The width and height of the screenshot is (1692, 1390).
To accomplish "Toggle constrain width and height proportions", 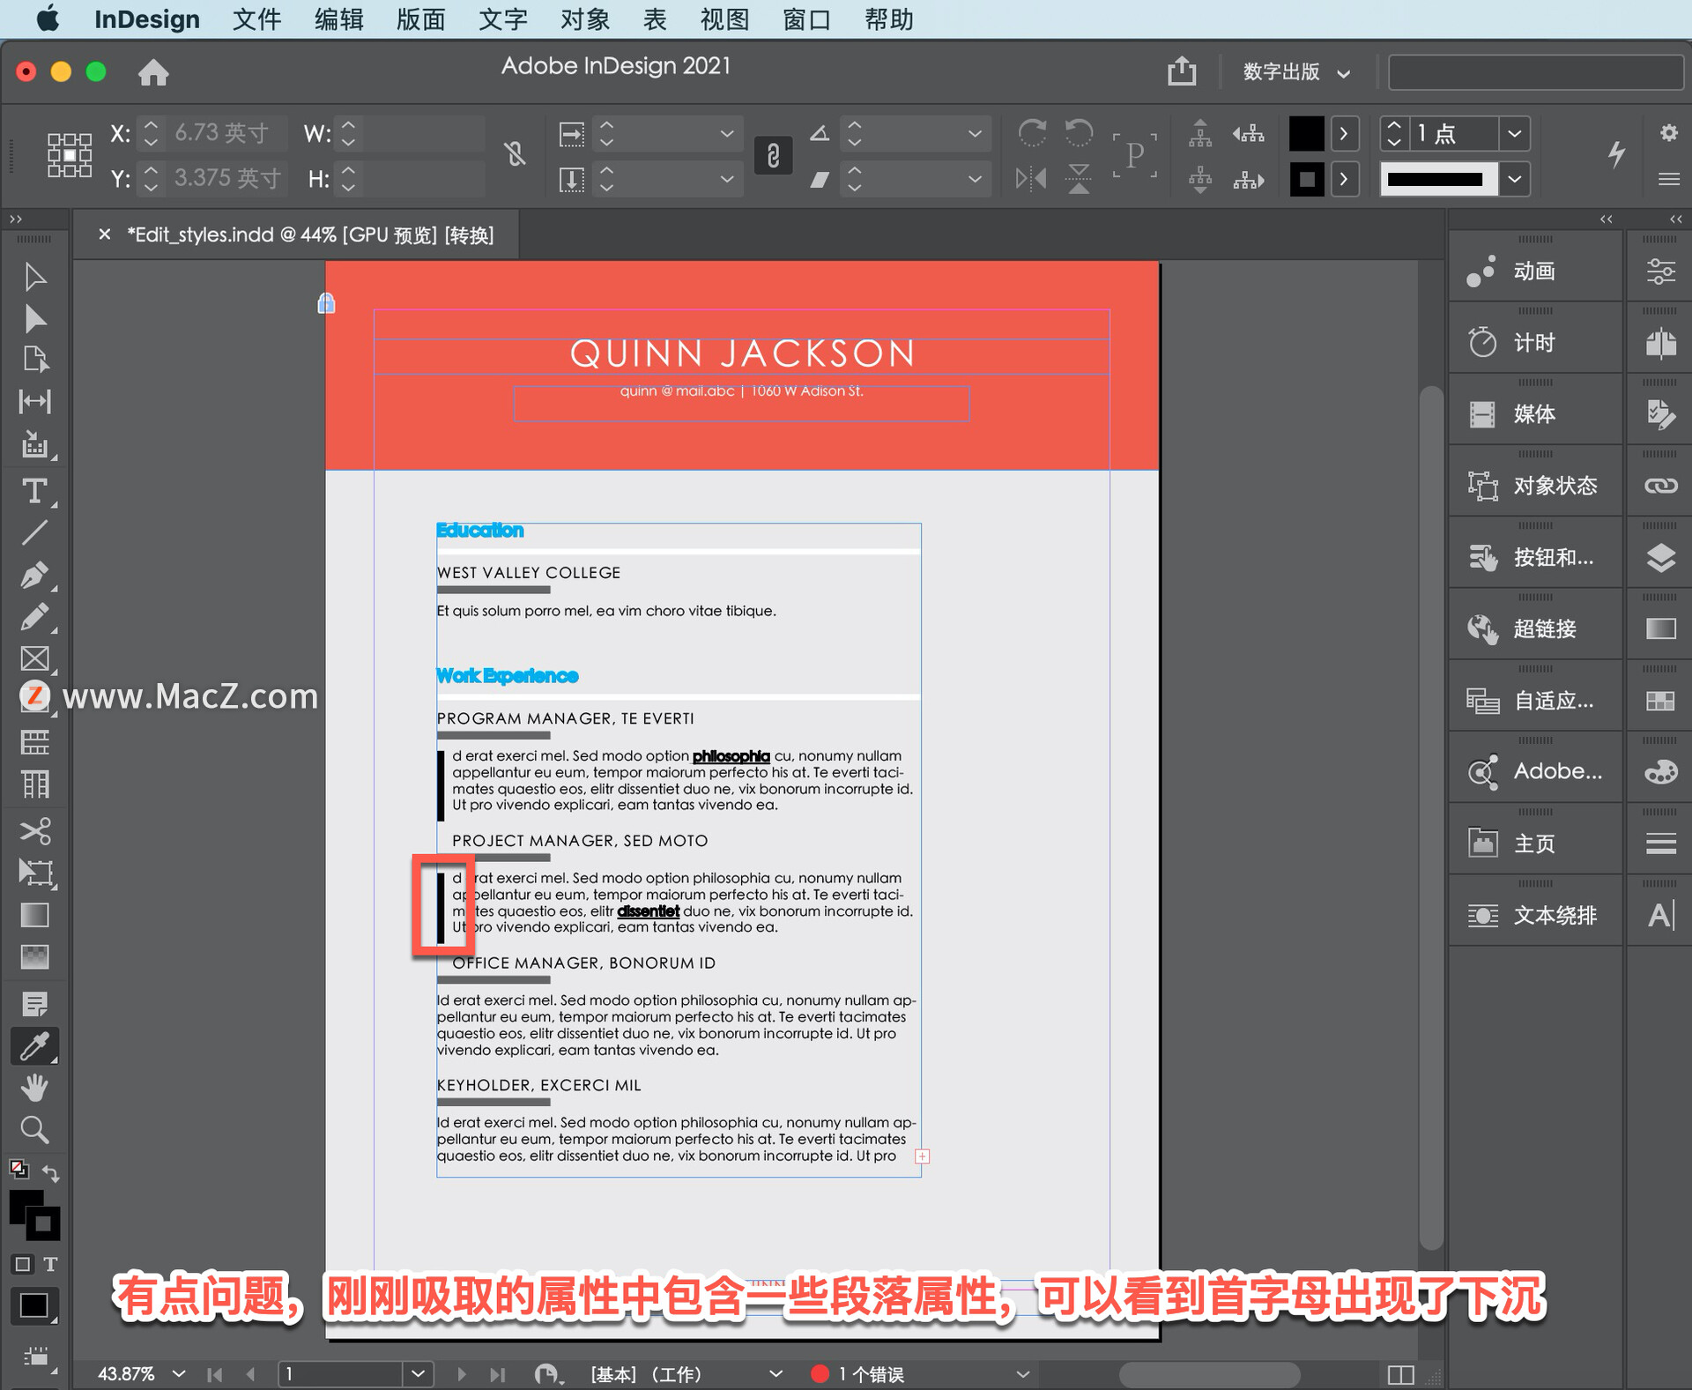I will (516, 155).
